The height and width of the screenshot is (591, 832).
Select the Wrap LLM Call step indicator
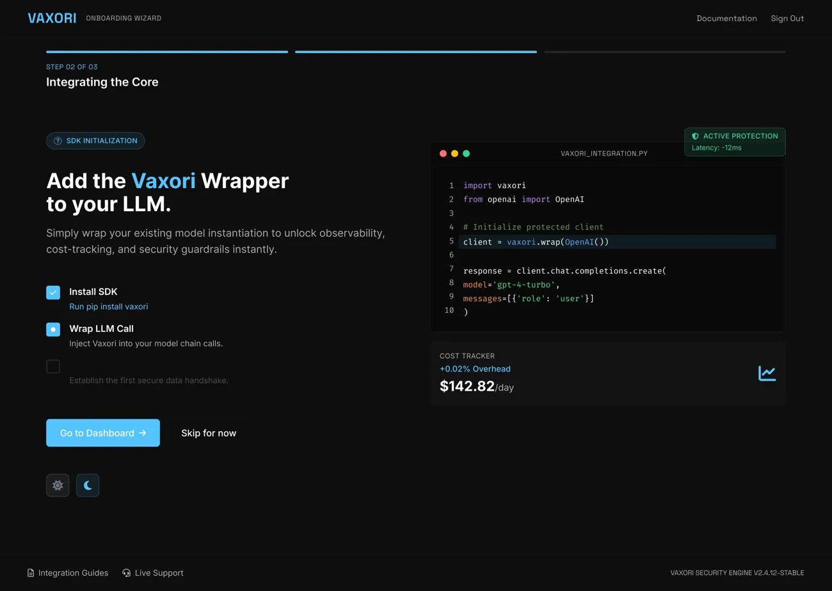tap(53, 329)
